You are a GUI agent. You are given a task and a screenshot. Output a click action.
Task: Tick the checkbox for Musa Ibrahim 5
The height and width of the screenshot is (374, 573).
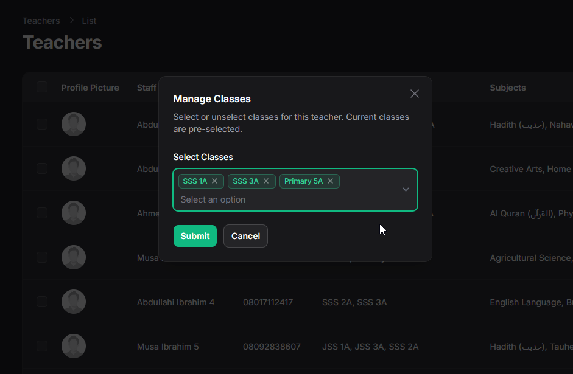point(42,347)
